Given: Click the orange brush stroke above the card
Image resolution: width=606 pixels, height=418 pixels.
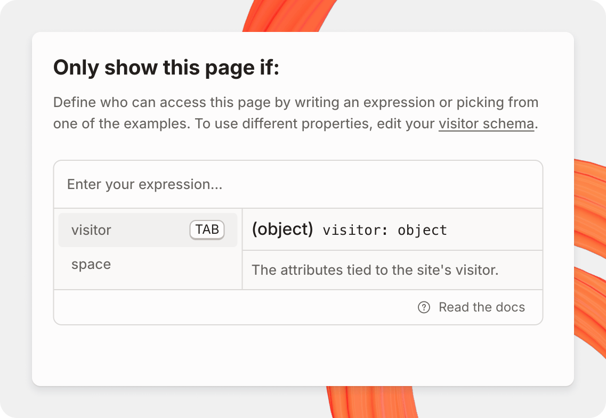Looking at the screenshot, I should 289,15.
